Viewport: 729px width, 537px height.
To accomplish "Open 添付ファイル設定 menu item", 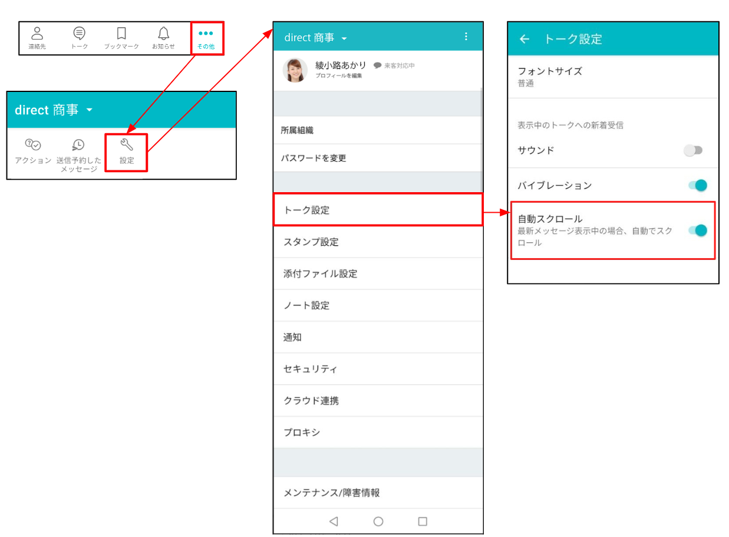I will [x=378, y=274].
